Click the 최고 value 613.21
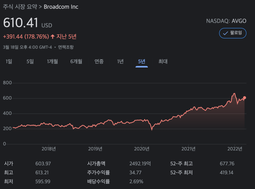255x189 pixels. [42, 173]
